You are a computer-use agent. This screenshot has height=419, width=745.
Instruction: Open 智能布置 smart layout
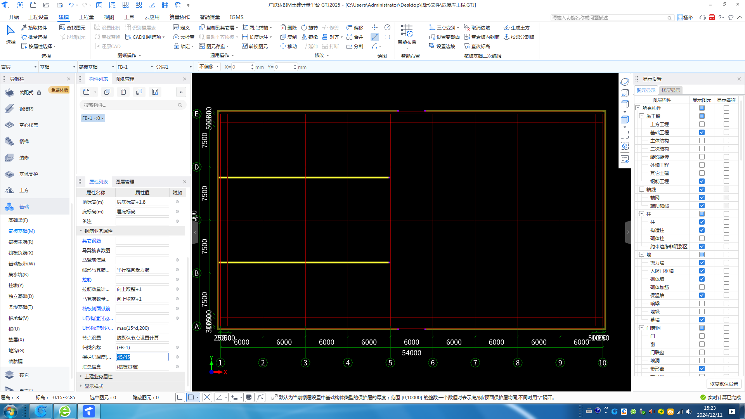(x=407, y=35)
